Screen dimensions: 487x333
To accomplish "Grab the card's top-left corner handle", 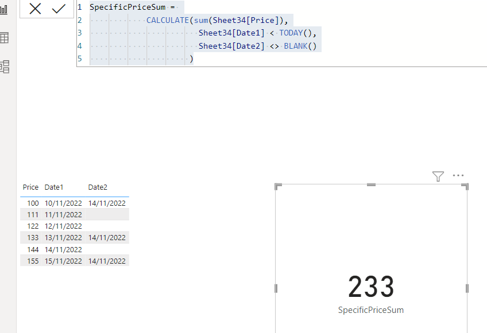I will pos(278,186).
